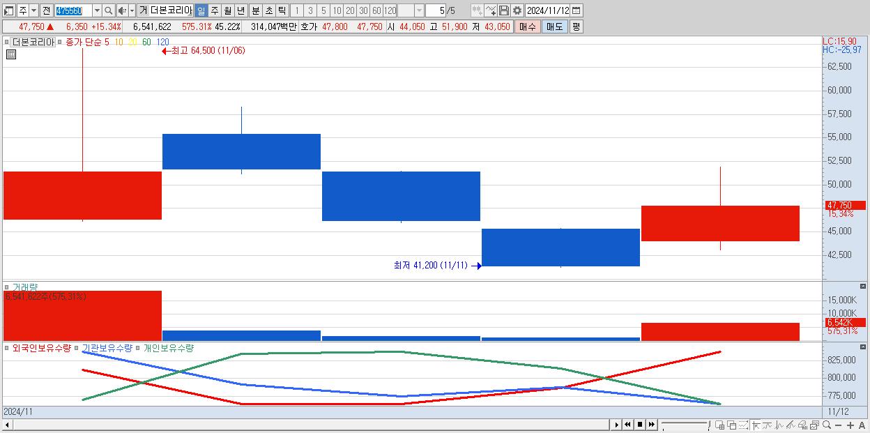The width and height of the screenshot is (870, 433).
Task: Click the 거래량 volume panel label
Action: [25, 287]
